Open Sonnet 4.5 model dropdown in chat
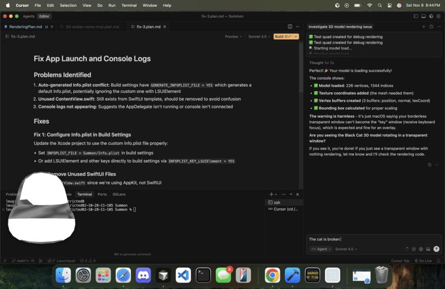The width and height of the screenshot is (445, 289). pos(346,249)
